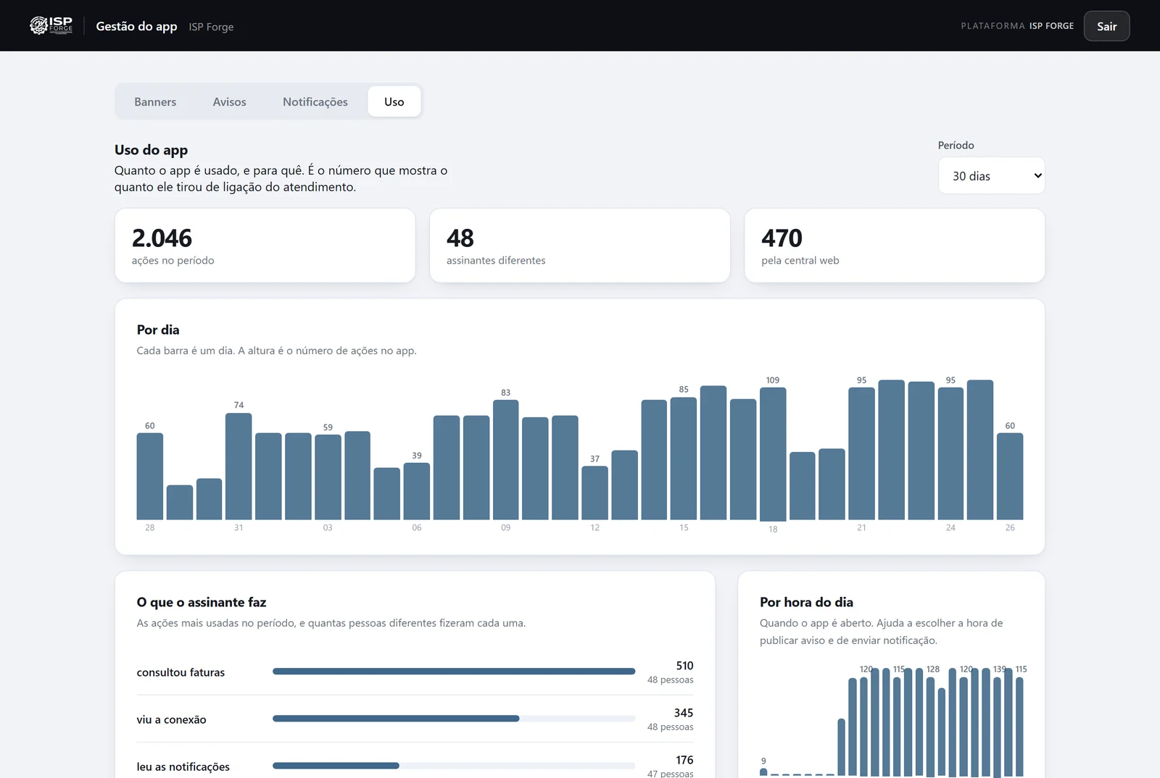
Task: Switch to the Avisos tab
Action: [x=229, y=101]
